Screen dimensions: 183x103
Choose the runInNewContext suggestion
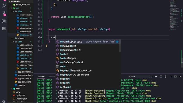click(87, 50)
